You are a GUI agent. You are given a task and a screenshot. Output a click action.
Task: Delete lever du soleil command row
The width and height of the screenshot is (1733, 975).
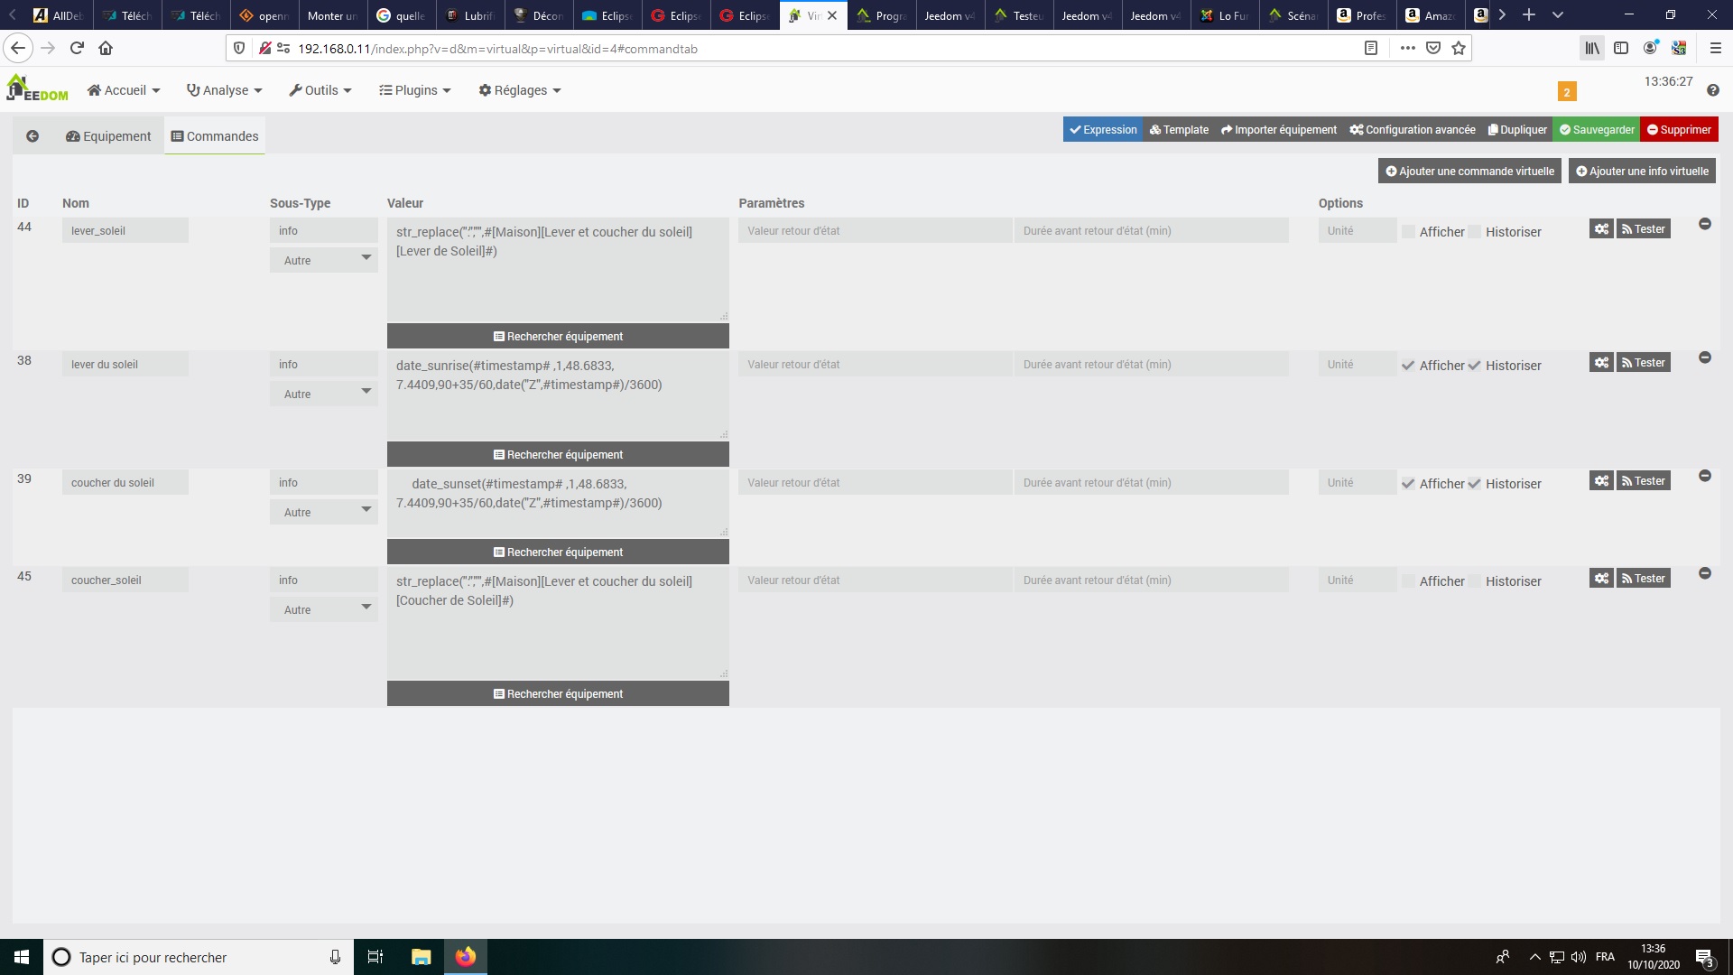pos(1705,357)
